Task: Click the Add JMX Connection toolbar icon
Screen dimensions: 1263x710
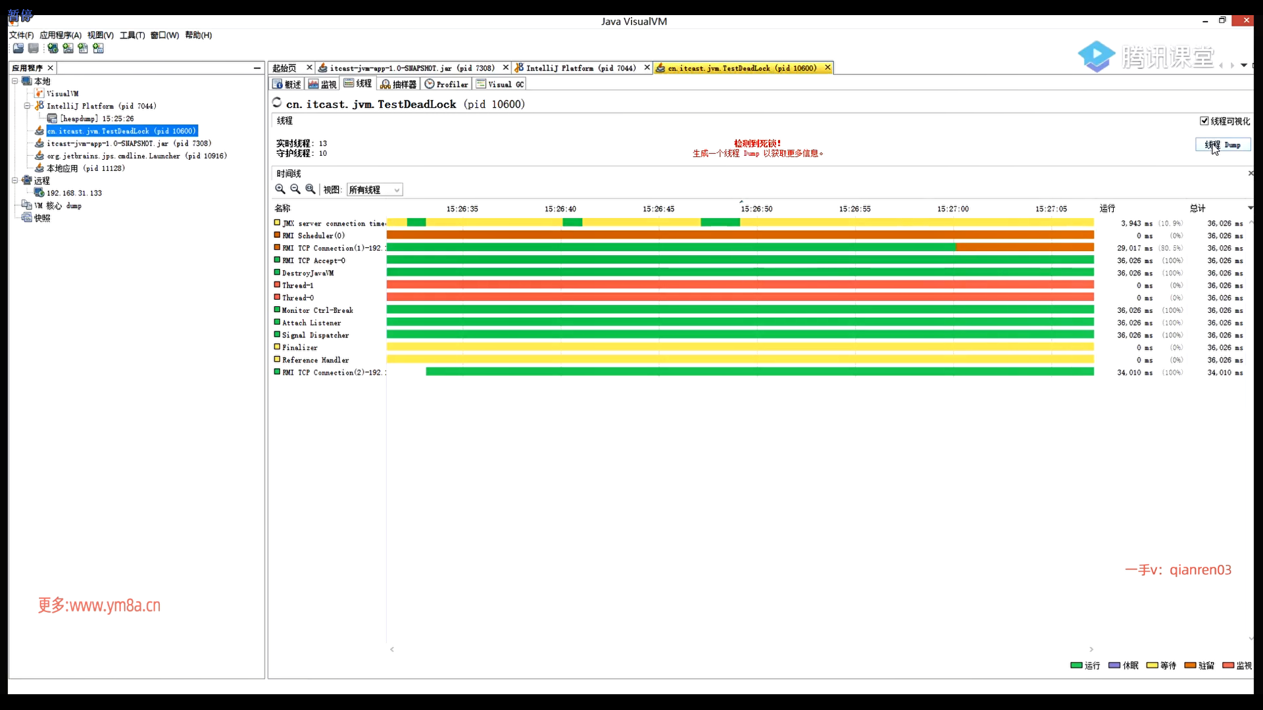Action: point(68,48)
